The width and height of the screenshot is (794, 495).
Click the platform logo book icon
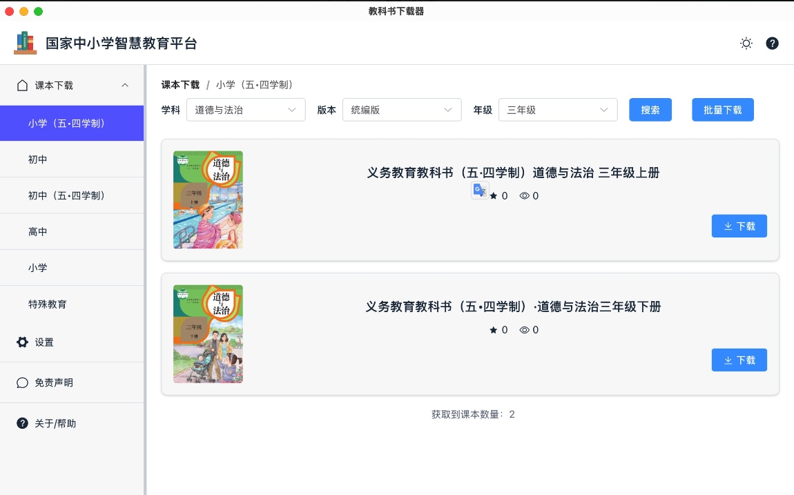click(x=25, y=42)
